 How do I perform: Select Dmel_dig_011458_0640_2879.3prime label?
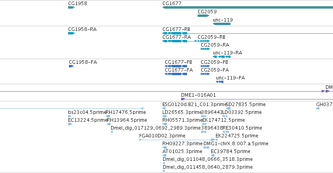coord(208,168)
